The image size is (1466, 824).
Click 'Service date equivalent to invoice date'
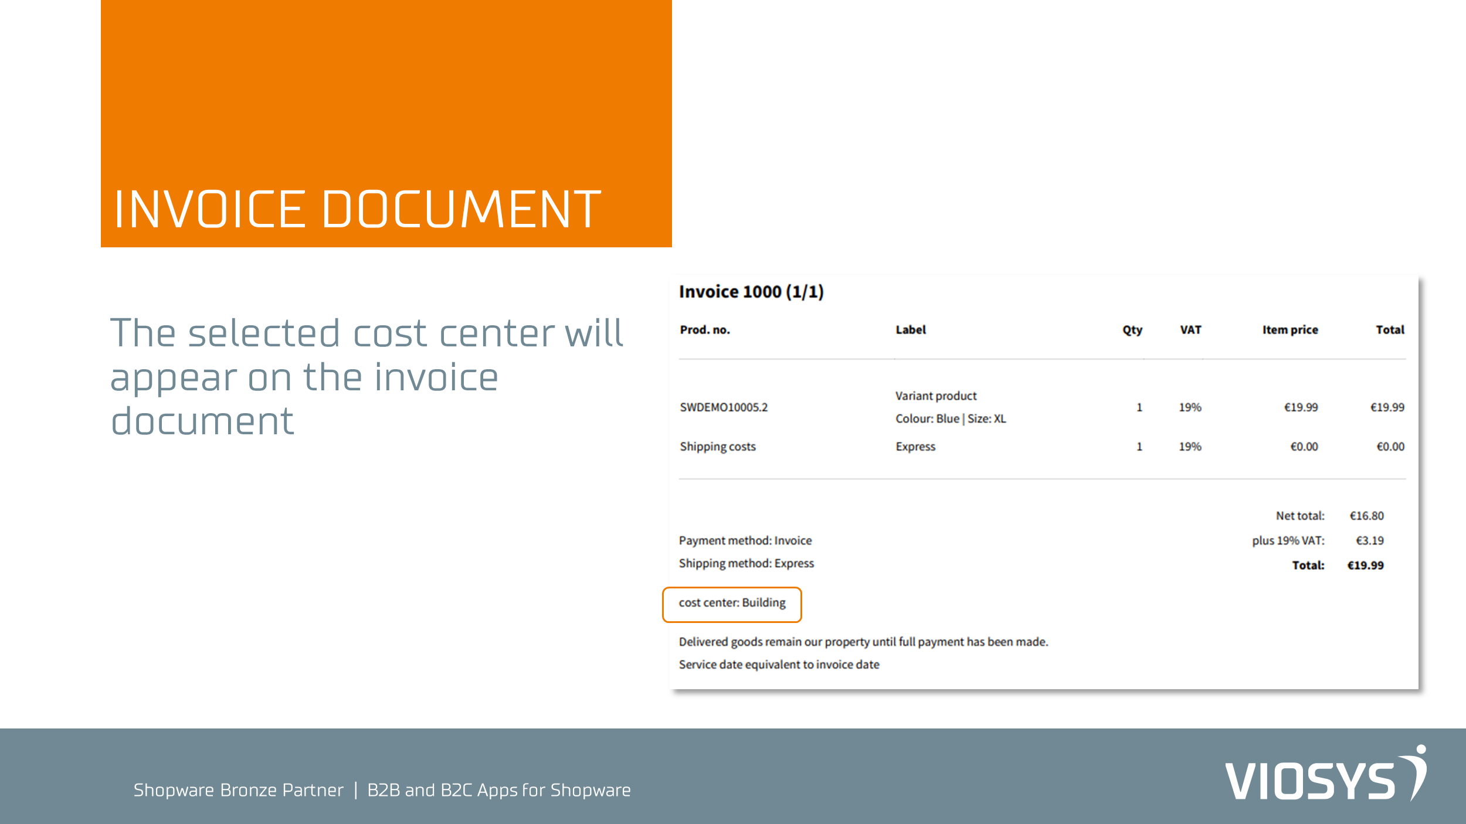coord(779,665)
